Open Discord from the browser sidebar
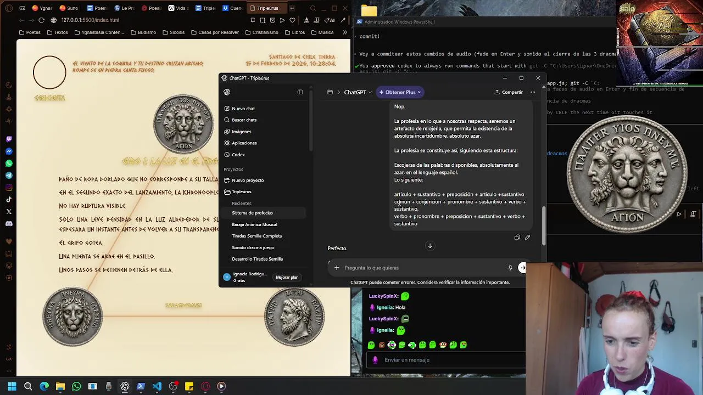703x395 pixels. pos(9,224)
